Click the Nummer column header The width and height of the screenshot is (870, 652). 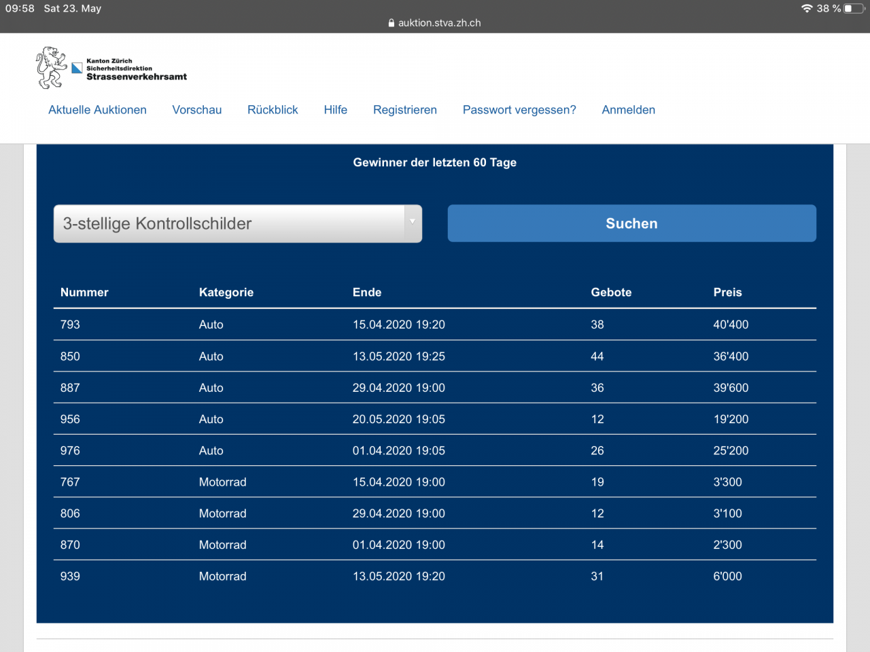[x=84, y=293]
